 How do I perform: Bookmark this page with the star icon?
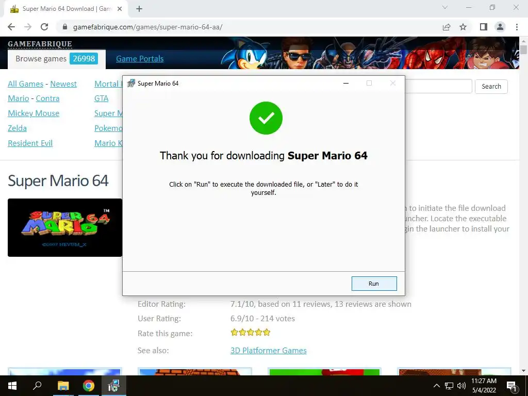coord(463,27)
